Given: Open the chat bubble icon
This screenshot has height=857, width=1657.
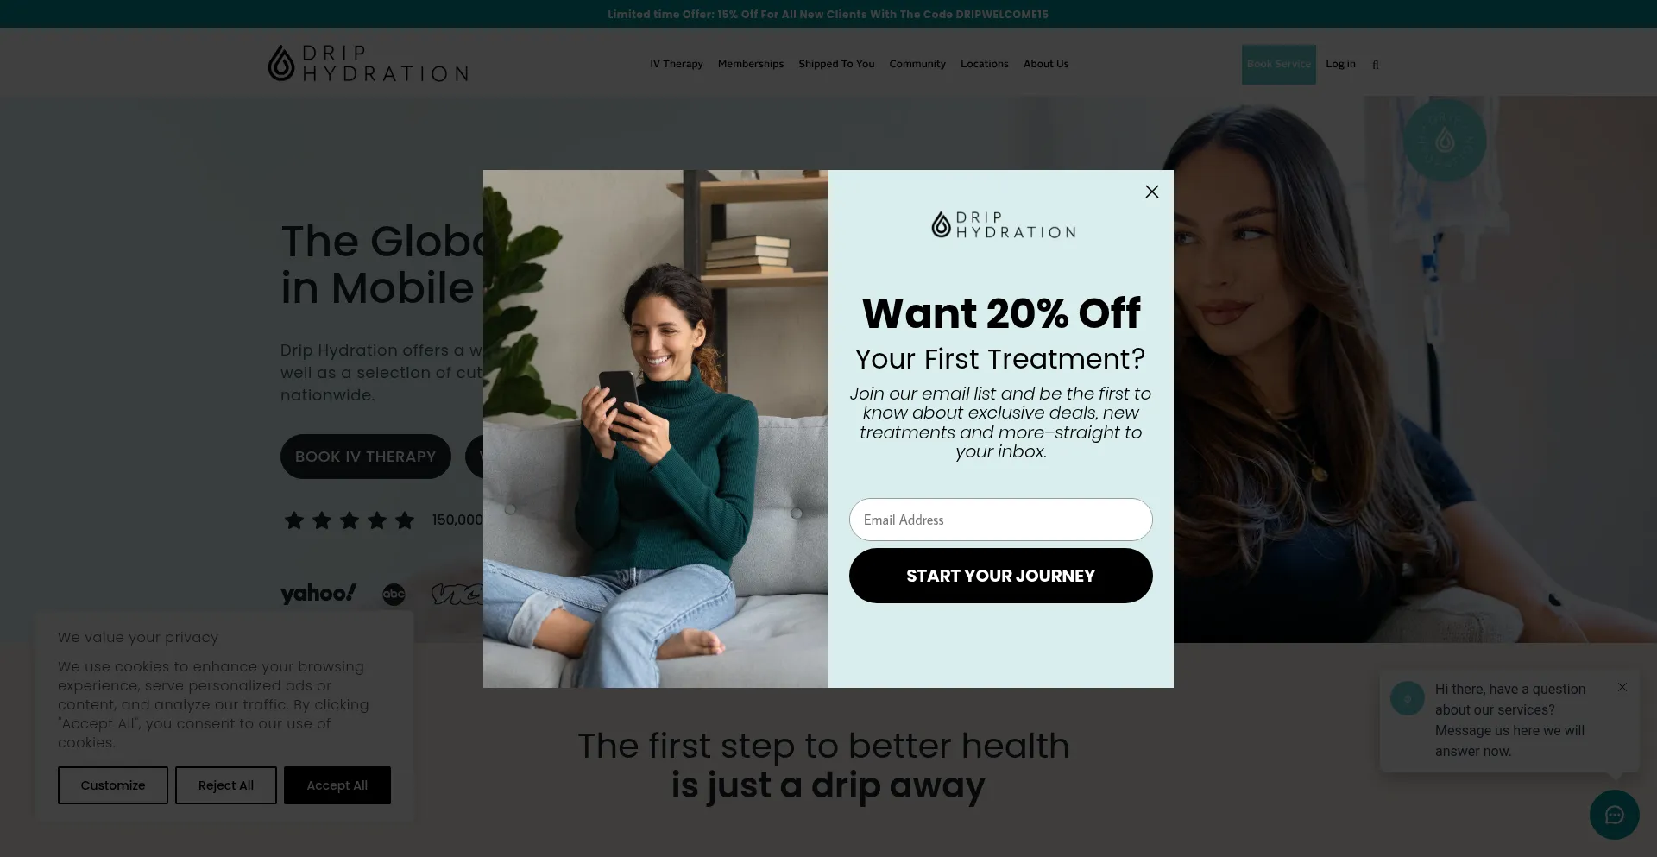Looking at the screenshot, I should 1614,815.
